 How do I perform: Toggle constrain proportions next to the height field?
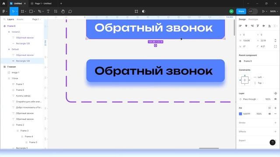point(275,41)
